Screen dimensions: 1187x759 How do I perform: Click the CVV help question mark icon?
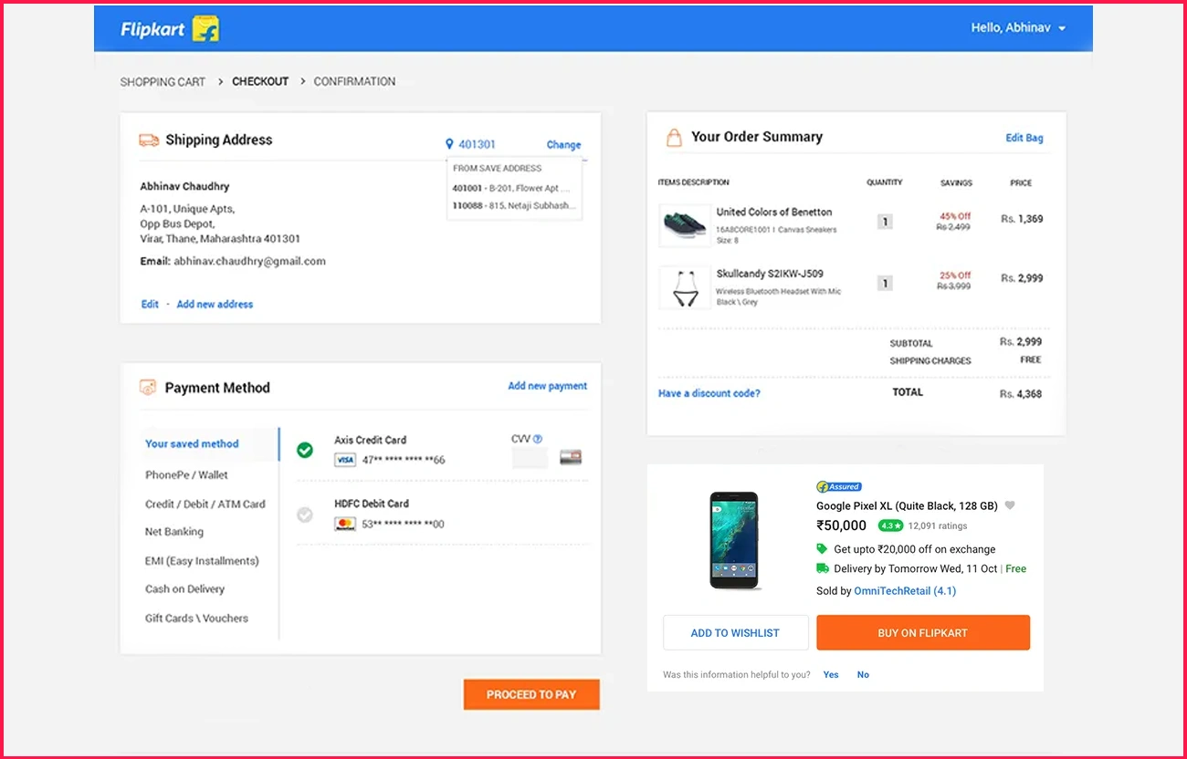538,439
